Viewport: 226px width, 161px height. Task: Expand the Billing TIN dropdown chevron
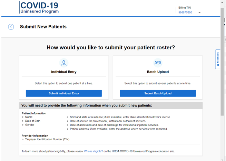coord(199,13)
